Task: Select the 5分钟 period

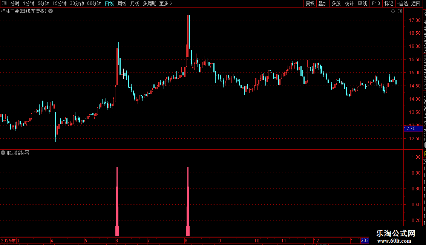Action: click(x=43, y=3)
